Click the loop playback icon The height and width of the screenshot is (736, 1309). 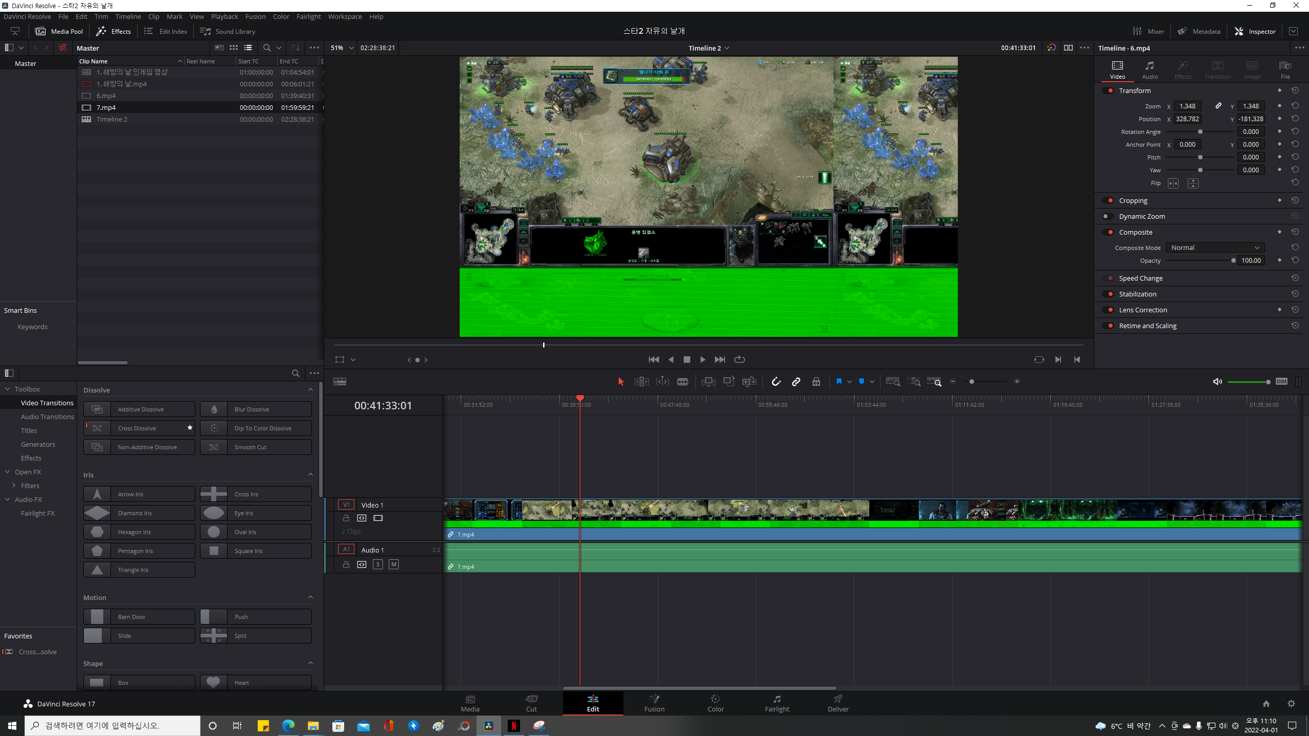point(739,360)
